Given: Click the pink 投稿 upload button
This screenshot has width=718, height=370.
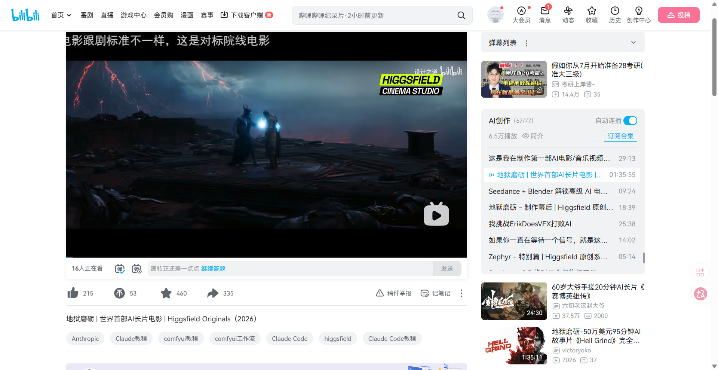Looking at the screenshot, I should (x=678, y=15).
